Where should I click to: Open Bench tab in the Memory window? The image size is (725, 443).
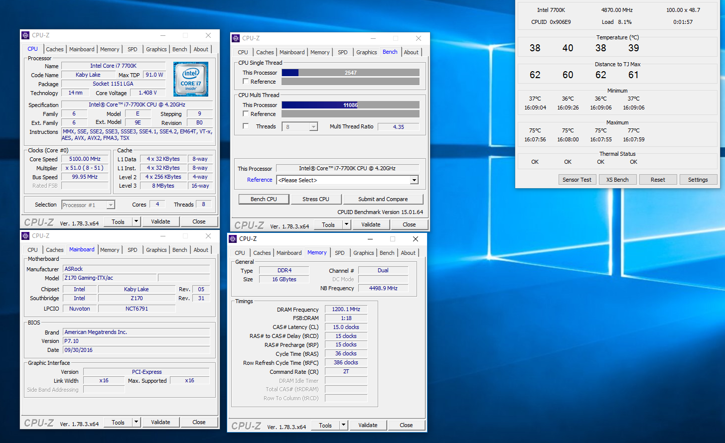click(387, 253)
